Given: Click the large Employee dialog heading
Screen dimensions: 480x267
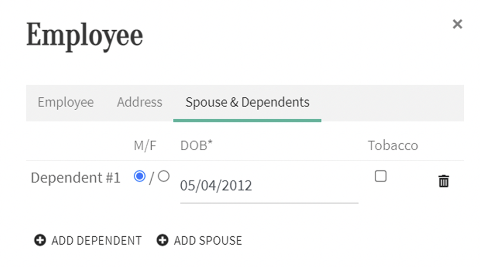Looking at the screenshot, I should pyautogui.click(x=84, y=36).
